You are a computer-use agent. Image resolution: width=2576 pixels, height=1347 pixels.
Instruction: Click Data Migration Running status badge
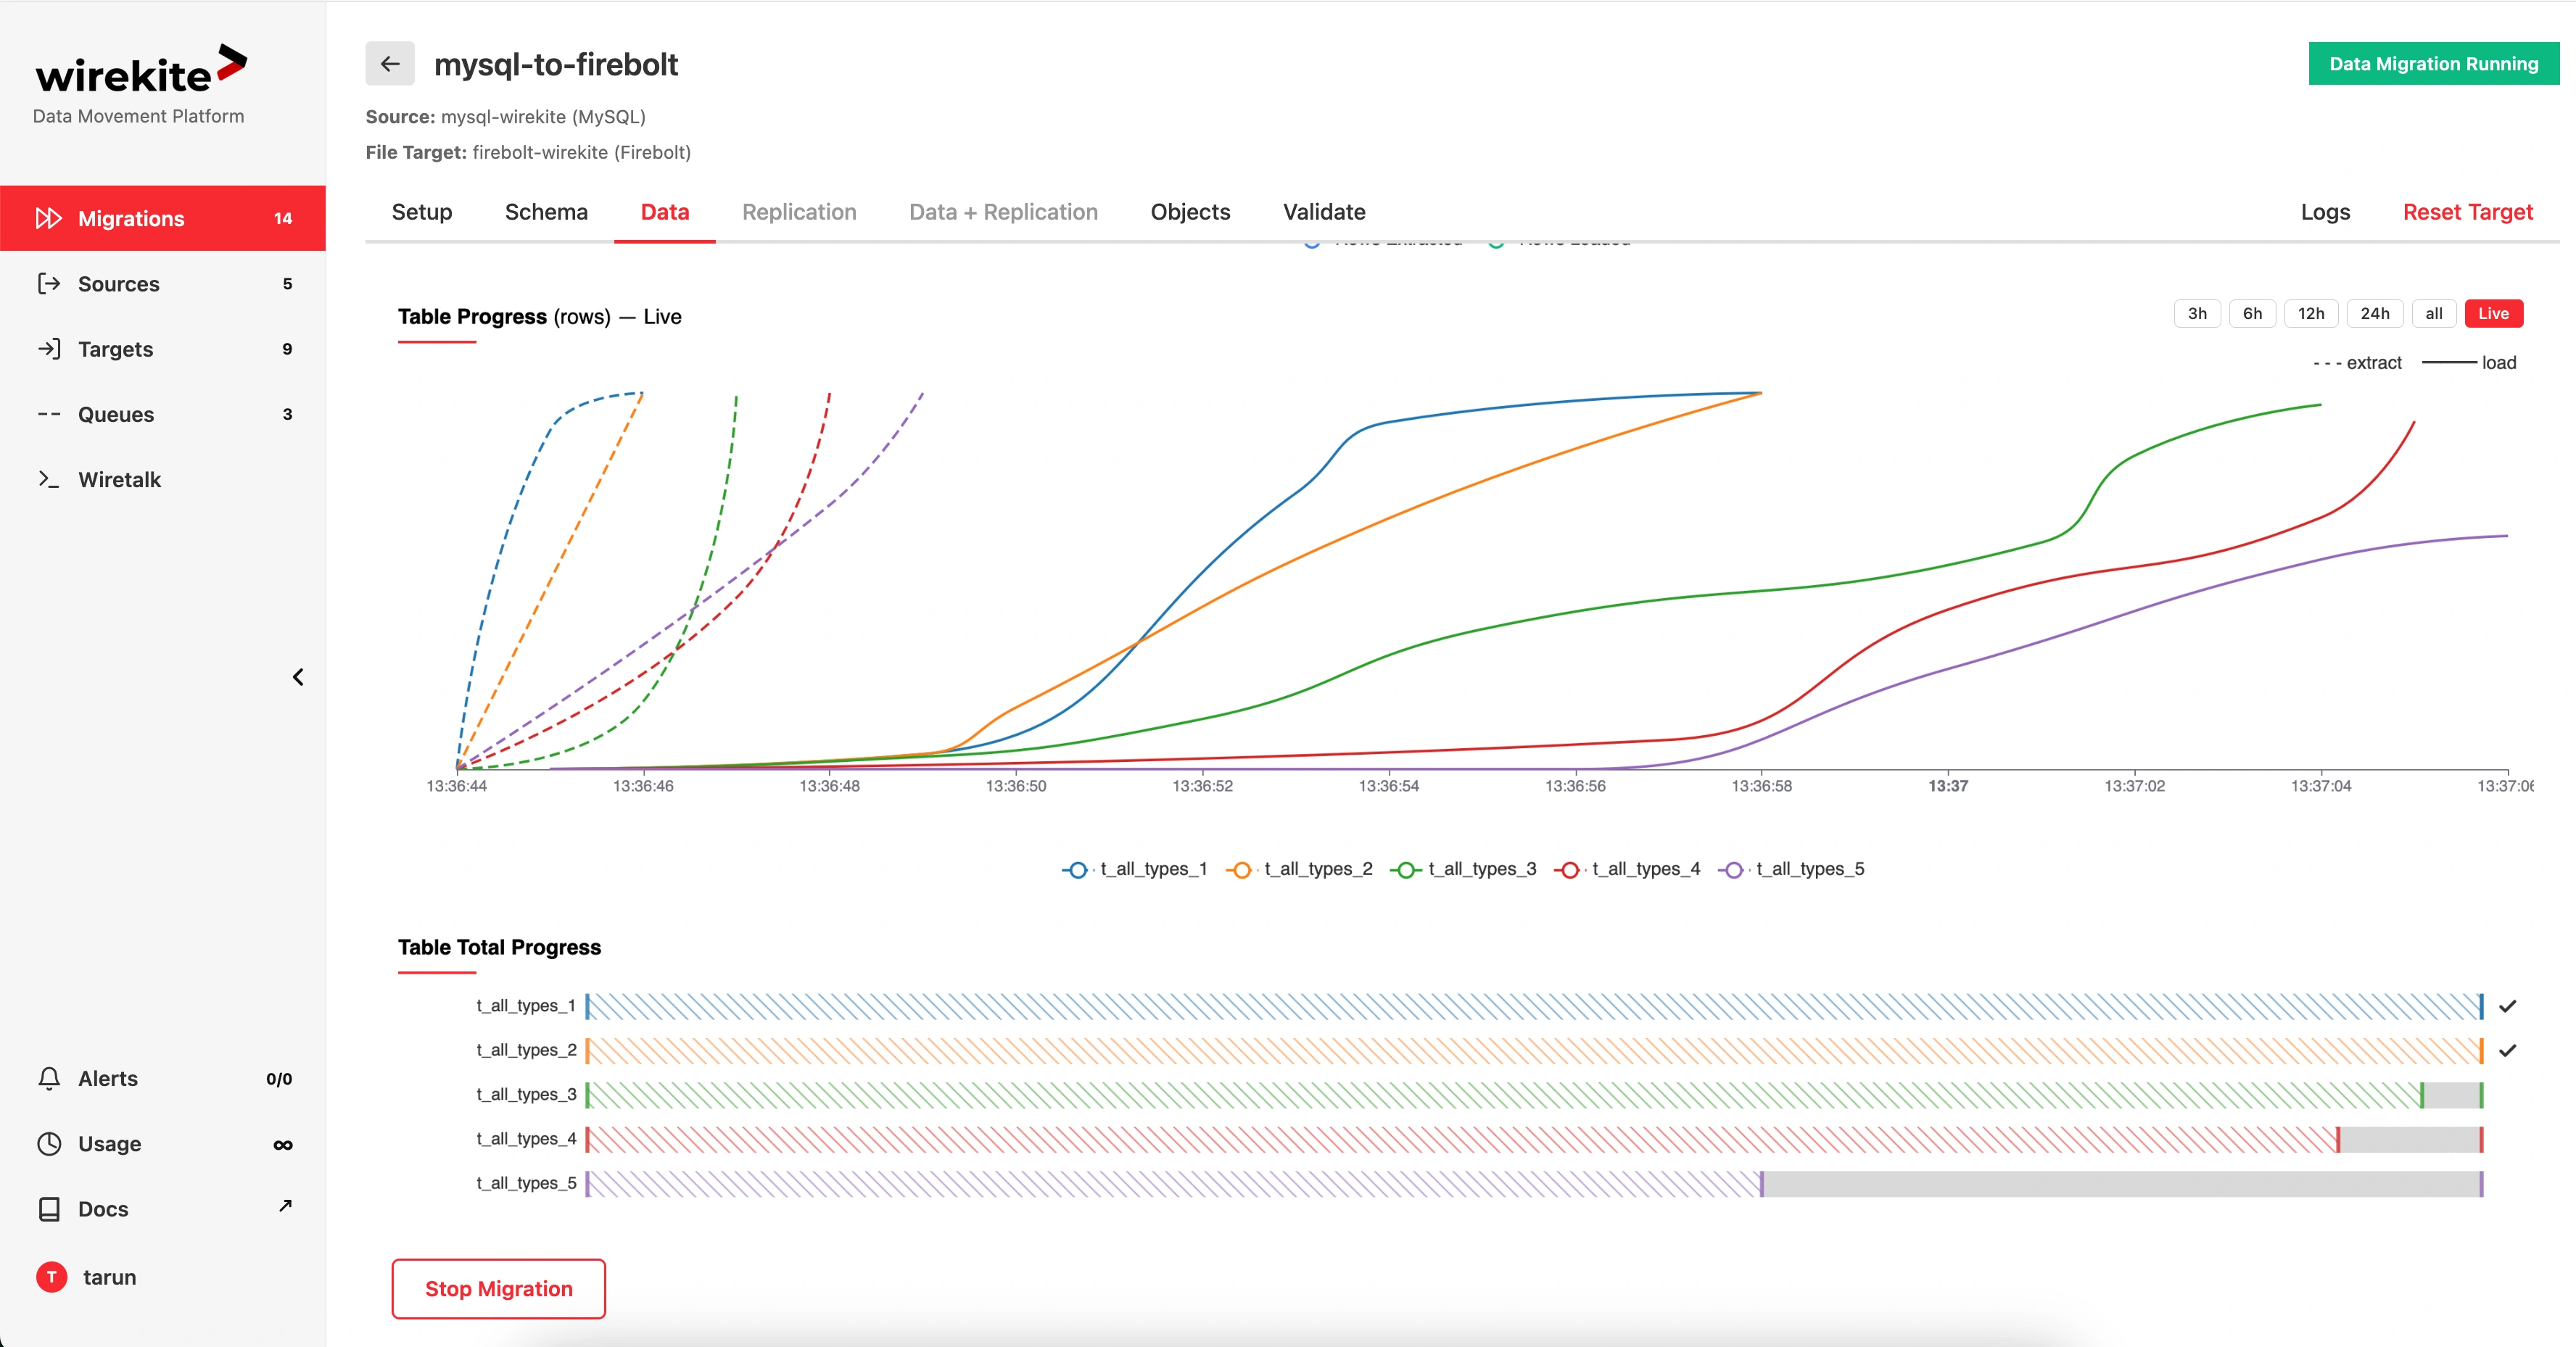coord(2433,64)
